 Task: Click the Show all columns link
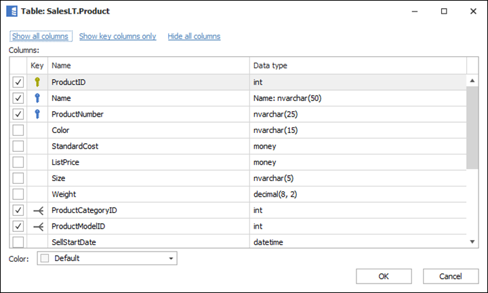pos(41,37)
